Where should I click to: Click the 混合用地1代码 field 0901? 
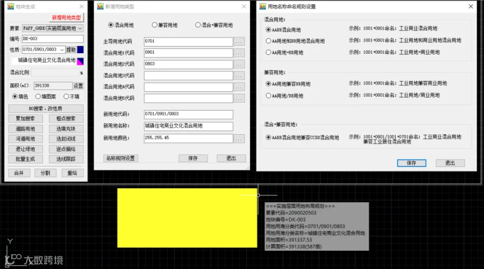[x=188, y=53]
